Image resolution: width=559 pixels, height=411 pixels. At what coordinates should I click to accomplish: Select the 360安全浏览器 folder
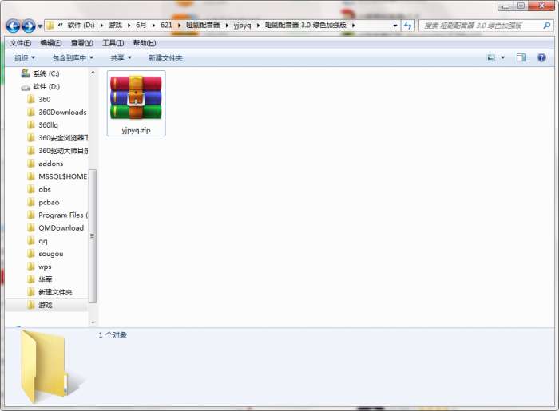pyautogui.click(x=63, y=138)
